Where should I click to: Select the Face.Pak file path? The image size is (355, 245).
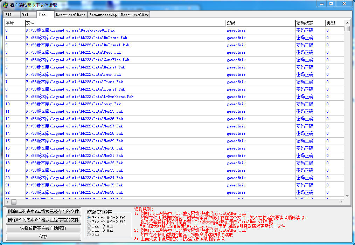[x=74, y=52]
